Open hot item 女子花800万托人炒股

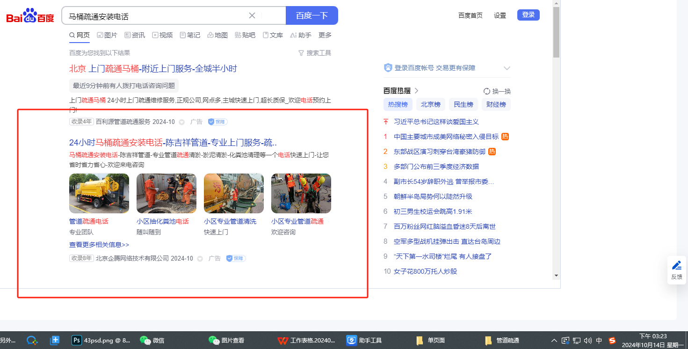point(426,271)
